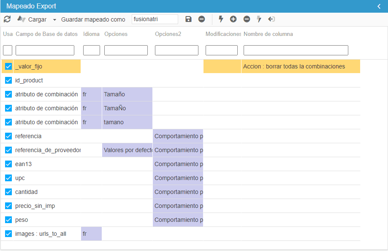Toggle the ean13 row checkbox

(8, 164)
